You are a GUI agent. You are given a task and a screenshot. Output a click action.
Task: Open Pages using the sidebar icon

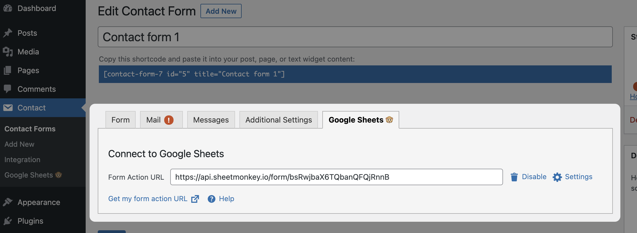pos(8,70)
